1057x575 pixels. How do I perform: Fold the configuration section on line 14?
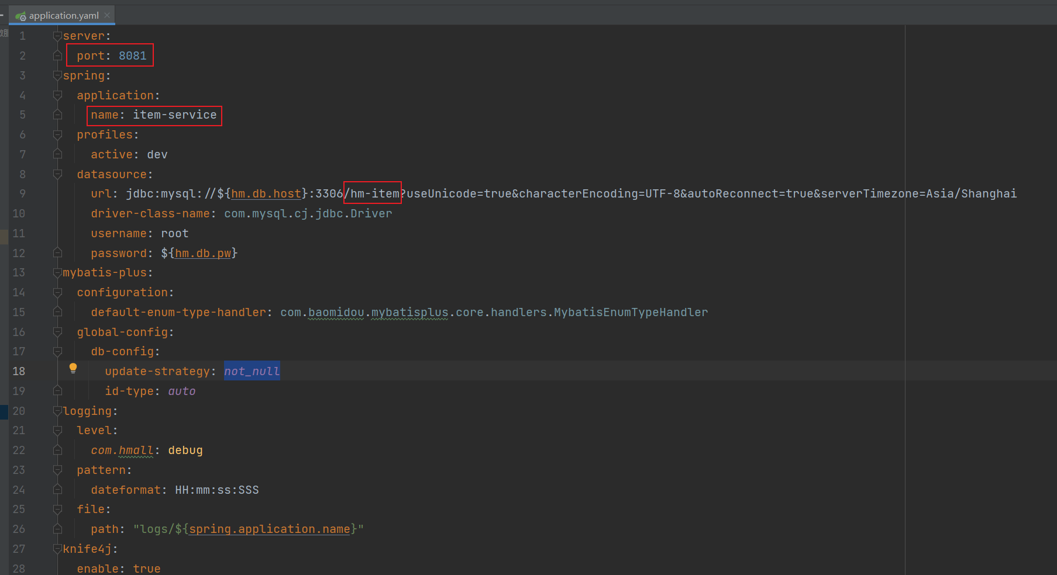57,293
